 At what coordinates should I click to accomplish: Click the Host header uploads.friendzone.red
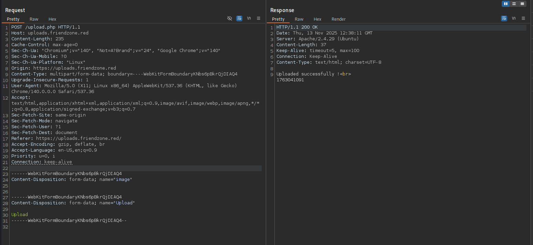[50, 33]
